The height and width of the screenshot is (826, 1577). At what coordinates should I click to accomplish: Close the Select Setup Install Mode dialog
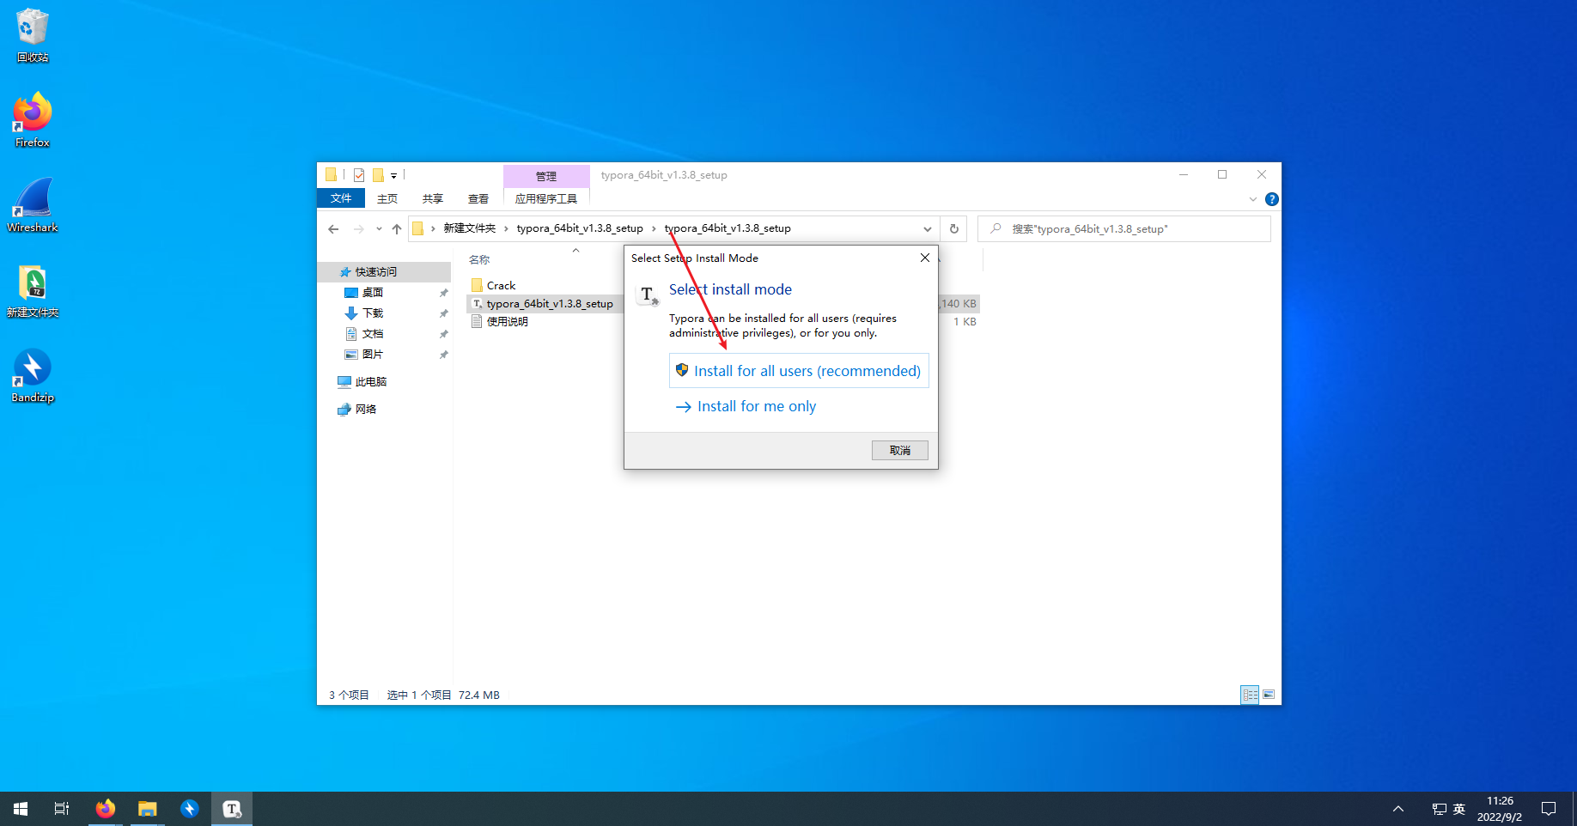tap(925, 258)
